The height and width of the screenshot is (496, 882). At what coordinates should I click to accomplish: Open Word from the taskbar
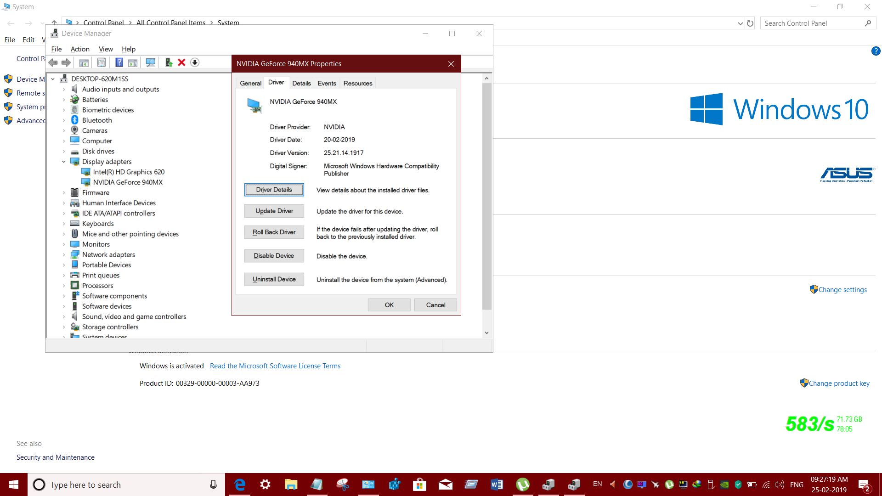coord(497,485)
